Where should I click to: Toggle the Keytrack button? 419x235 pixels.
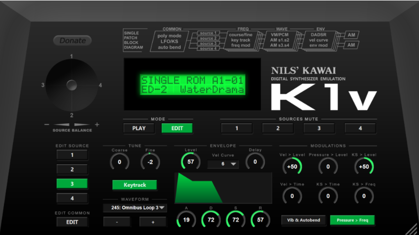tap(135, 185)
